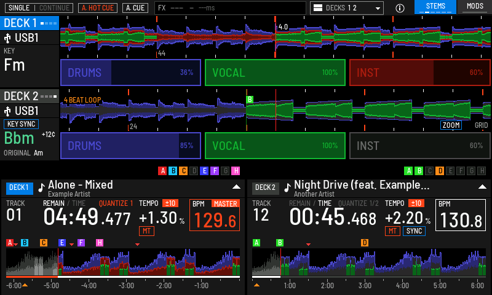This screenshot has height=295, width=492.
Task: Switch to the MODS tab
Action: [x=475, y=7]
